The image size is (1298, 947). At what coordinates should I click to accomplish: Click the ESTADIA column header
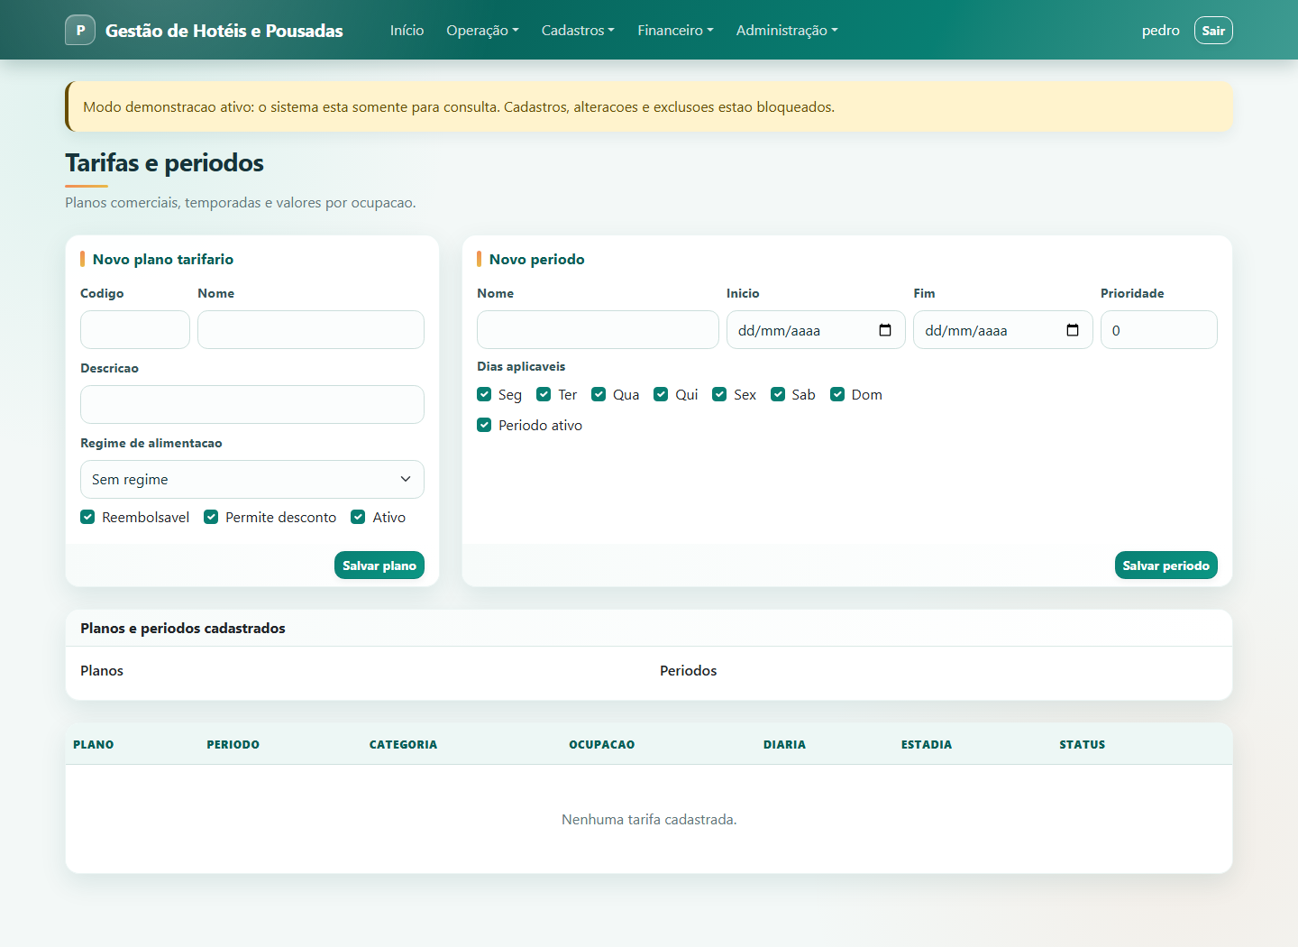pyautogui.click(x=927, y=744)
